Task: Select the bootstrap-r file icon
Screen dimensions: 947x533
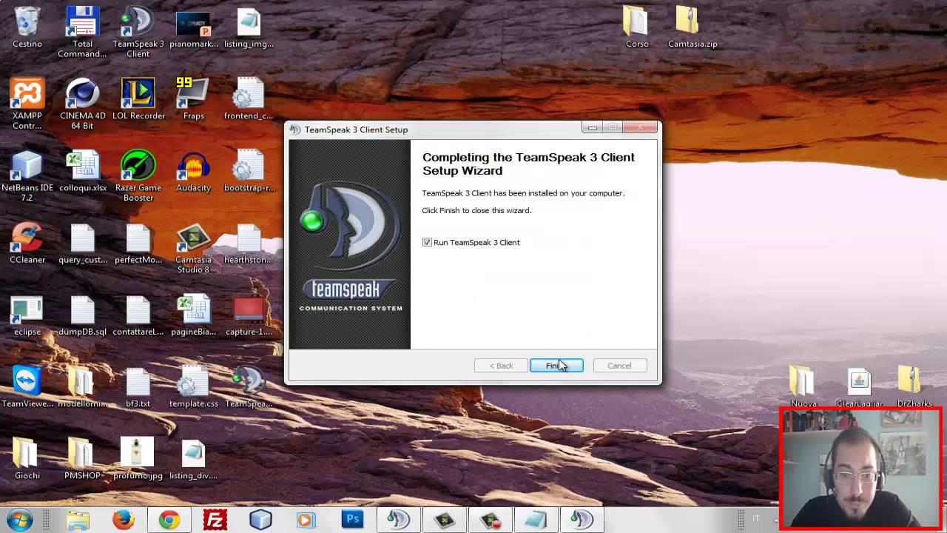Action: 249,171
